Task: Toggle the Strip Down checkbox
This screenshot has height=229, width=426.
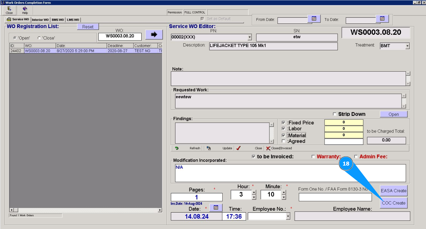Action: [335, 114]
